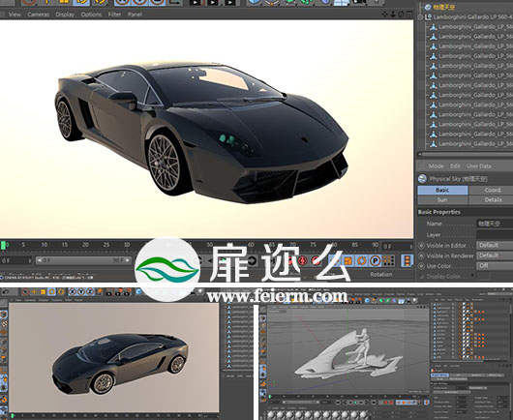Screen dimensions: 513x420
Task: Toggle Z axis lock in bottom-left window
Action: coord(90,291)
